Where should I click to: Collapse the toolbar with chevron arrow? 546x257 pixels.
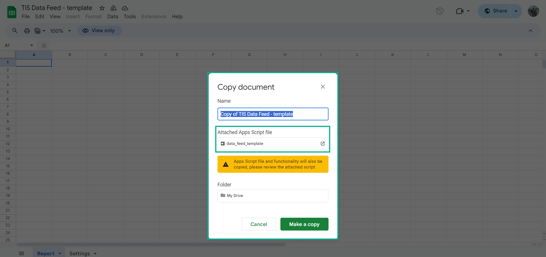click(x=530, y=31)
